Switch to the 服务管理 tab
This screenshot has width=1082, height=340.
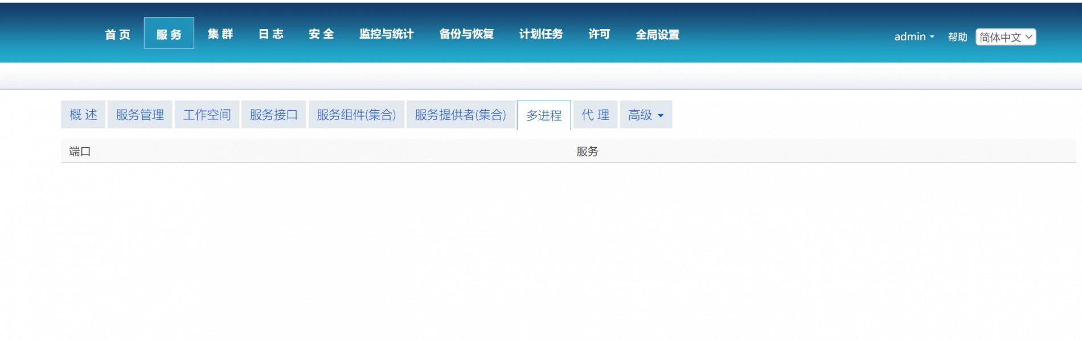coord(140,115)
